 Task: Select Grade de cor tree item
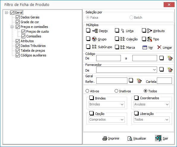pos(30,22)
